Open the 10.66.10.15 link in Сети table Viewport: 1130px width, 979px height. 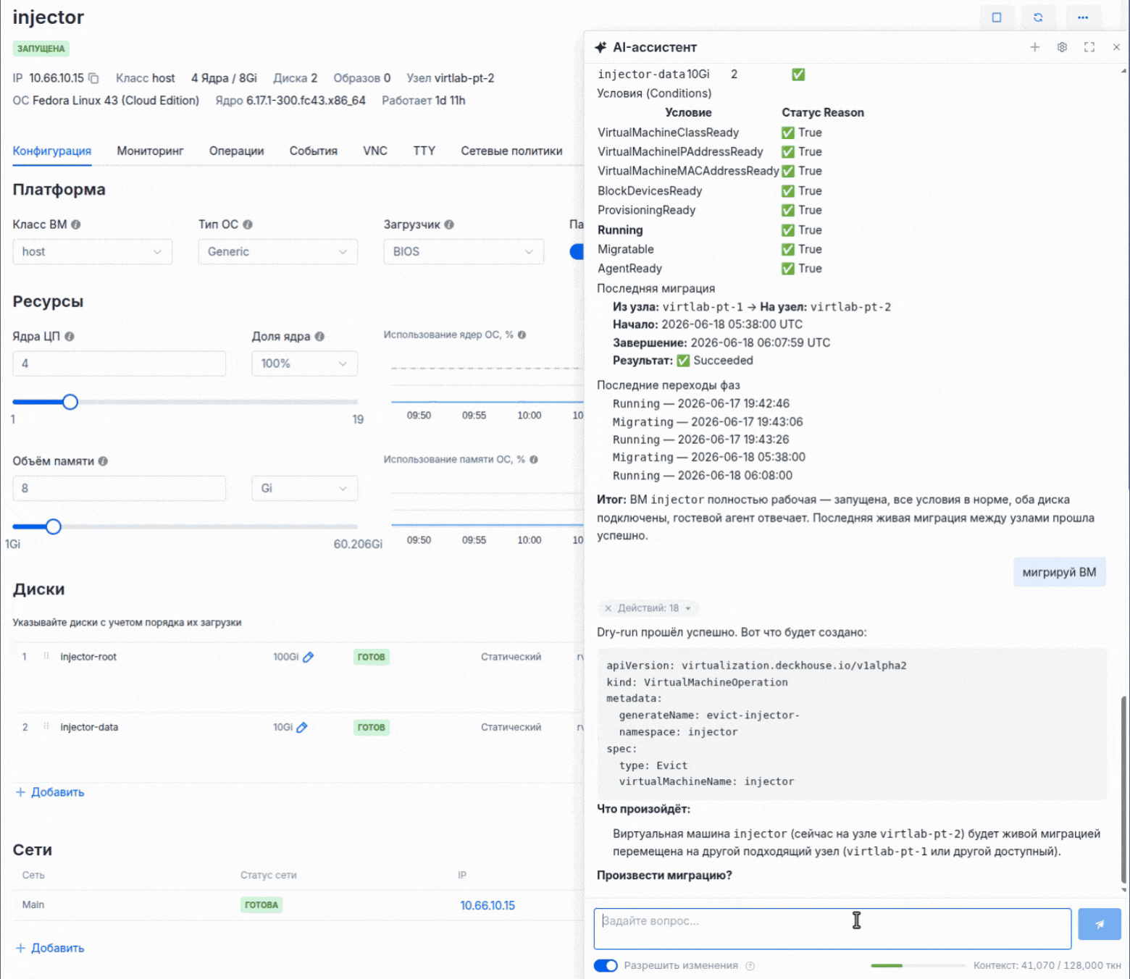tap(487, 905)
